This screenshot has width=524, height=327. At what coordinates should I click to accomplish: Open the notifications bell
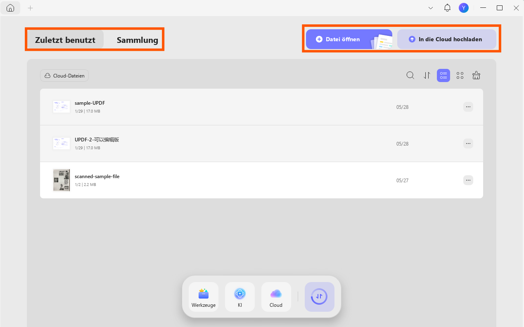pyautogui.click(x=447, y=8)
